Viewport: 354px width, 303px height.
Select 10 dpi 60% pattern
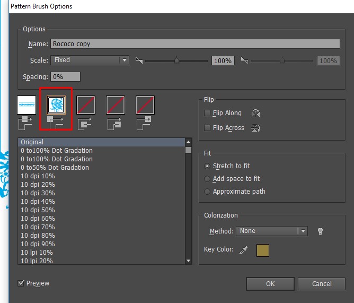(x=101, y=219)
